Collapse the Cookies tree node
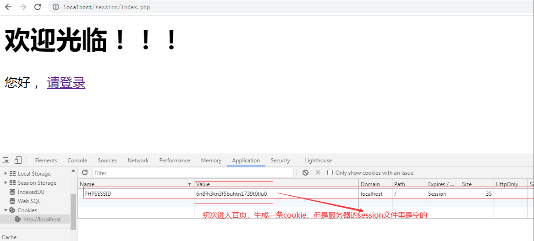The image size is (534, 241). pos(6,210)
